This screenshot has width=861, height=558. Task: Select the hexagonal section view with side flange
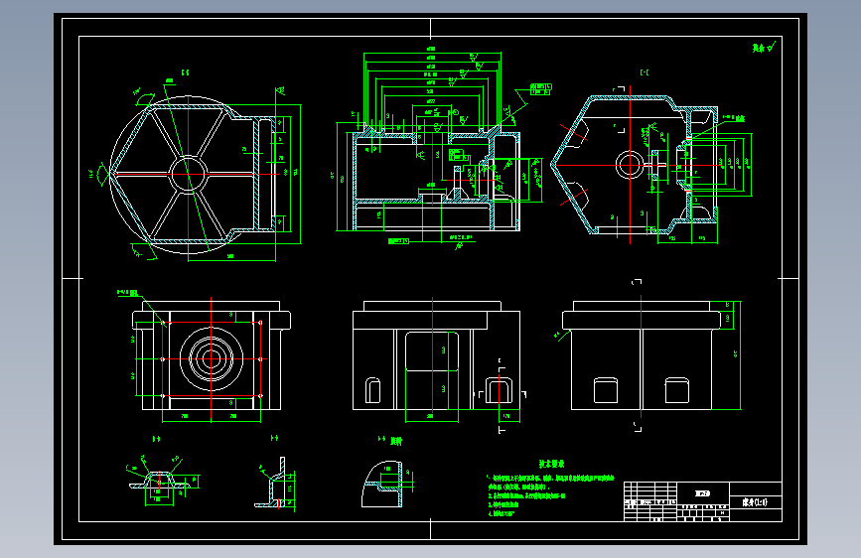(635, 165)
